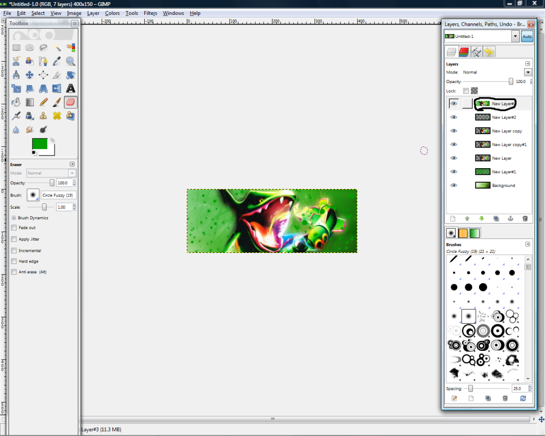Viewport: 545px width, 436px height.
Task: Select the Paths tool
Action: pos(43,61)
